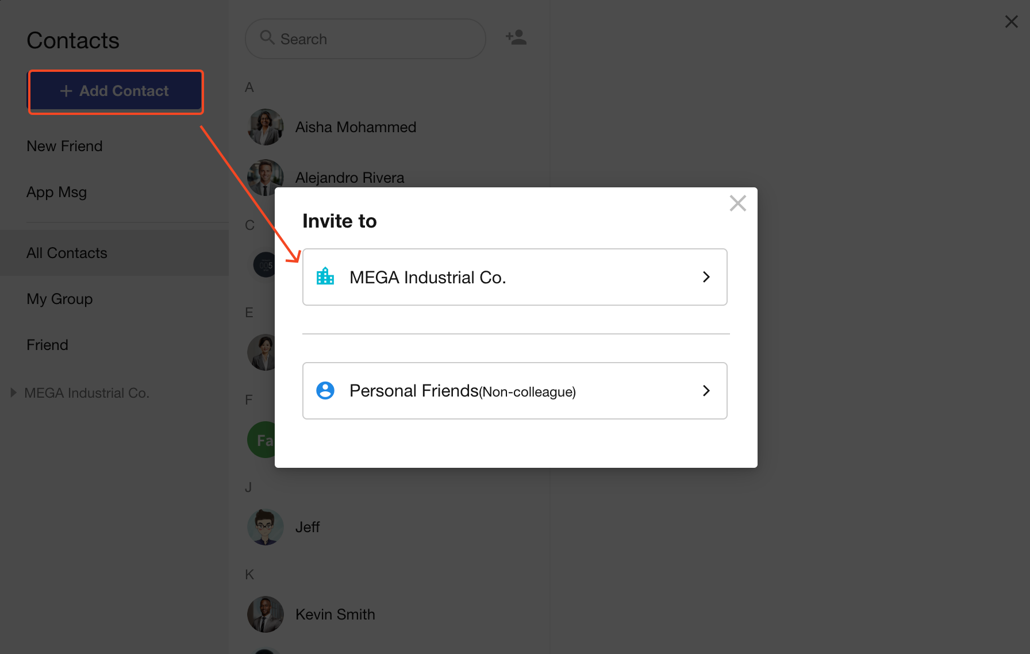Click the building icon for MEGA Industrial
The image size is (1030, 654).
[325, 277]
